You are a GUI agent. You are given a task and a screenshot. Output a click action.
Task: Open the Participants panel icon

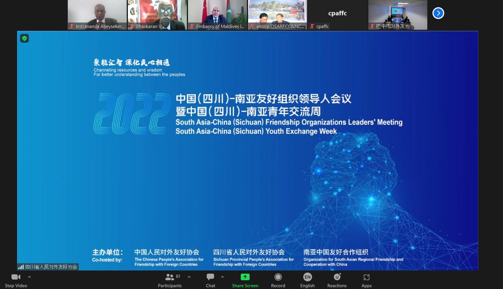click(170, 277)
